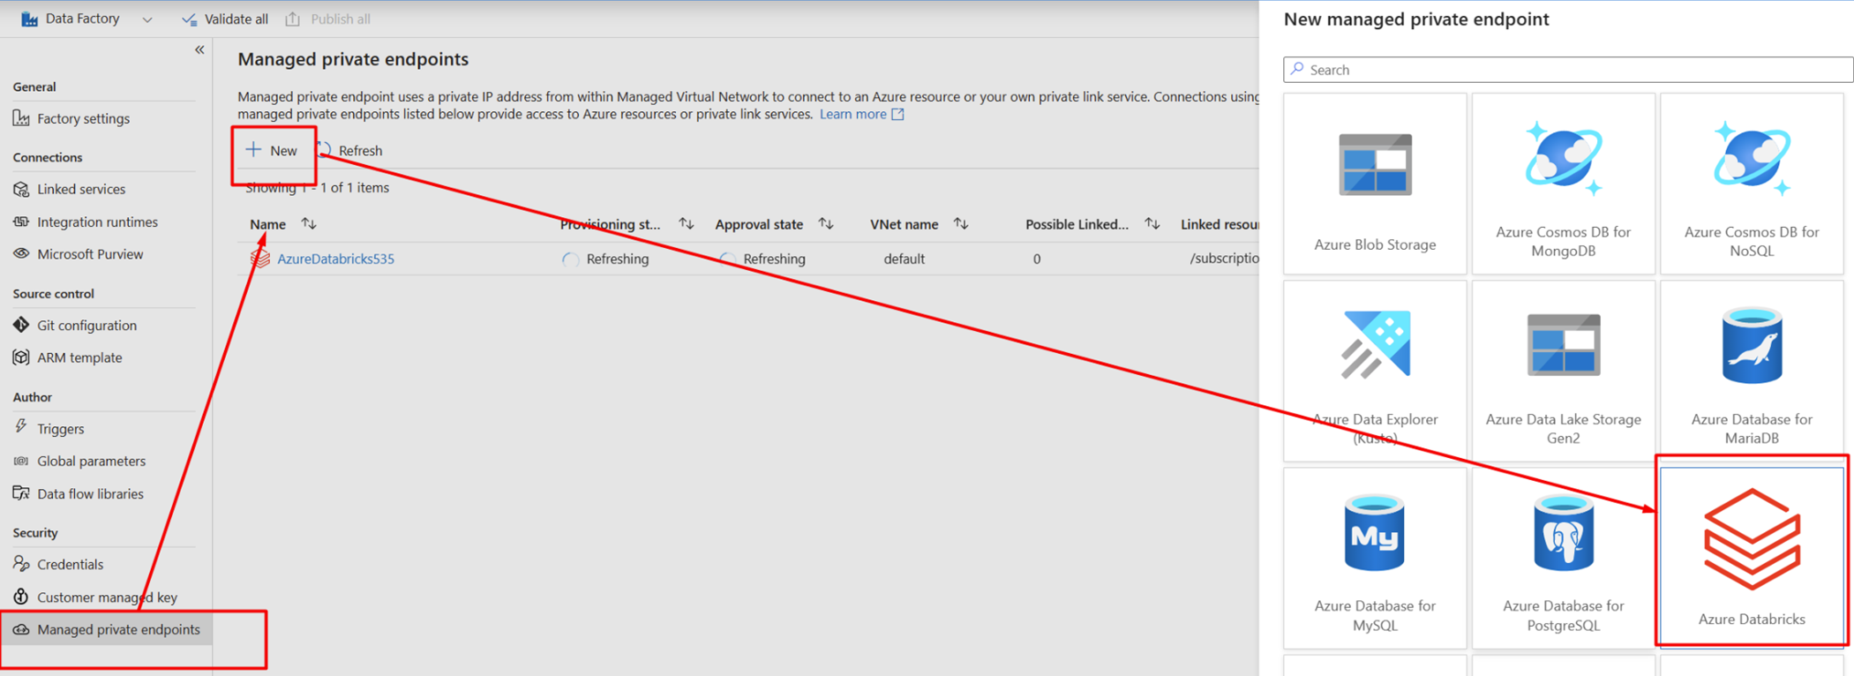This screenshot has height=676, width=1854.
Task: Select Azure Database for MySQL tile
Action: (1375, 558)
